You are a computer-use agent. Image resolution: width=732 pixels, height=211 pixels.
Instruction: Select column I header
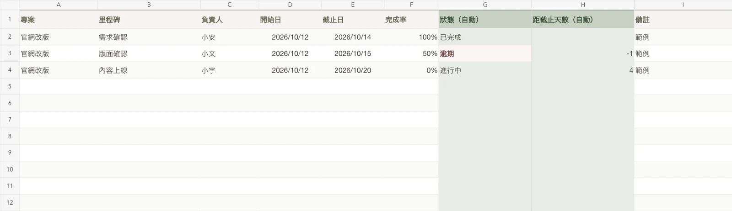(x=683, y=5)
